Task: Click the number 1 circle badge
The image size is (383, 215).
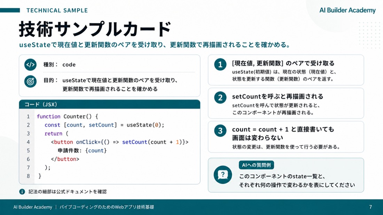Action: pos(220,64)
